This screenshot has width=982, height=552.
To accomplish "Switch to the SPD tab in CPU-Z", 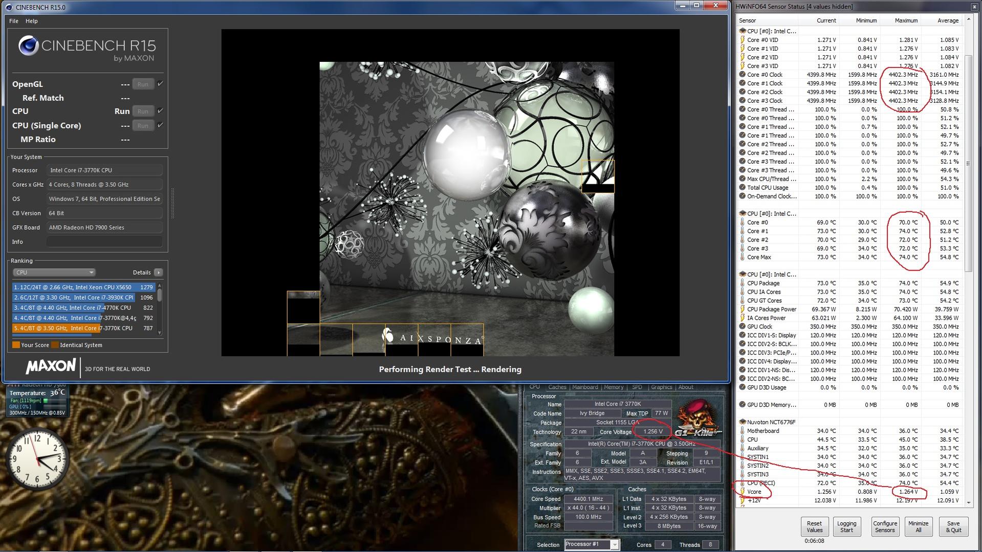I will pyautogui.click(x=637, y=387).
